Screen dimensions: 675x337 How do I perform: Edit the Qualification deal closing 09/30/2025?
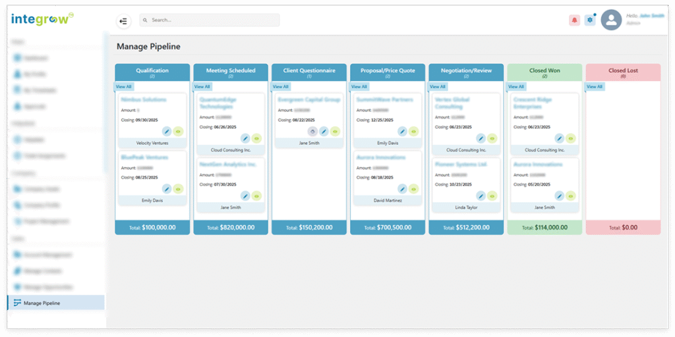167,132
